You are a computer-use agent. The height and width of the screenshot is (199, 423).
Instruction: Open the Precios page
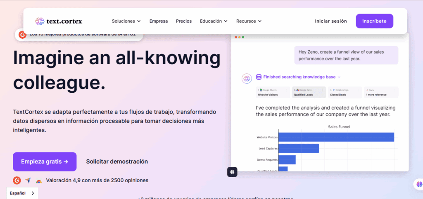[184, 21]
